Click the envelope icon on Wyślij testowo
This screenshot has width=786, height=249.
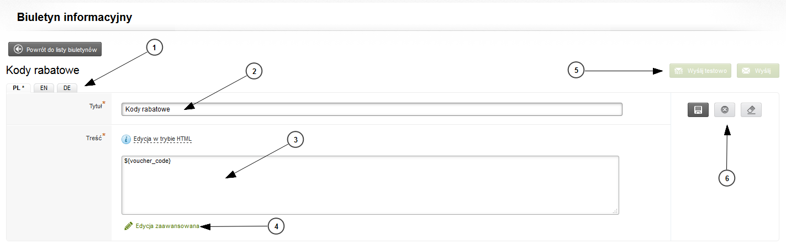coord(679,71)
